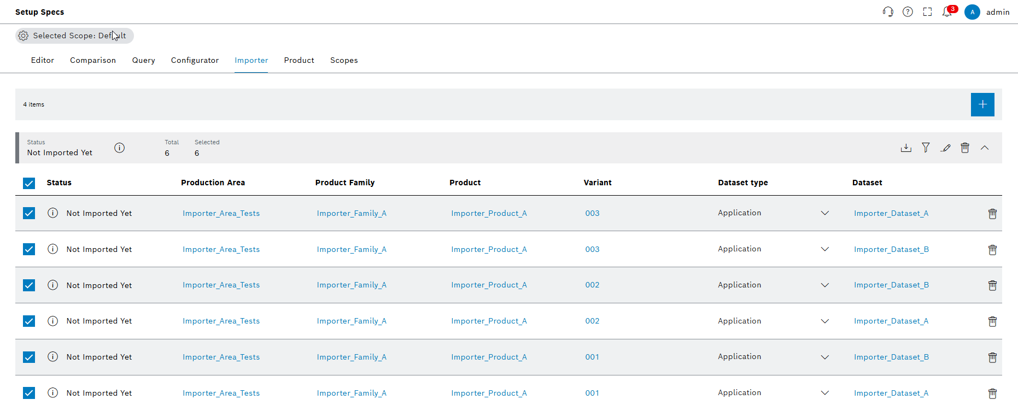Click the Product Family column header
The height and width of the screenshot is (417, 1018).
click(x=345, y=183)
